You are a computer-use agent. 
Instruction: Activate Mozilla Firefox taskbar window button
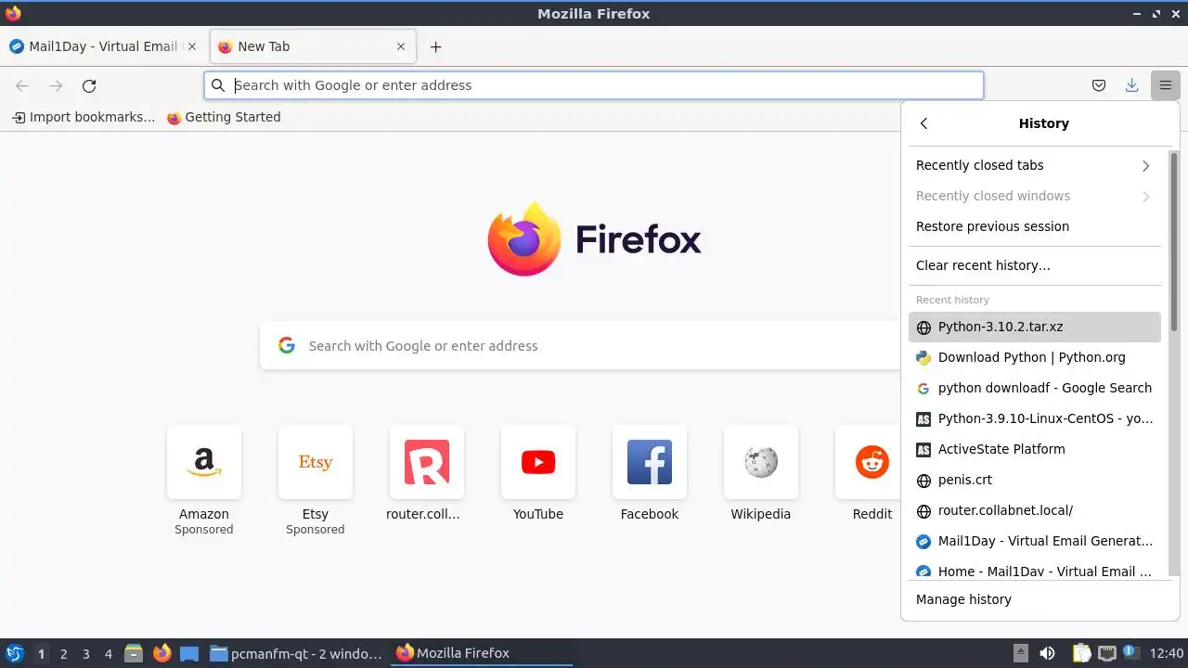click(x=482, y=653)
